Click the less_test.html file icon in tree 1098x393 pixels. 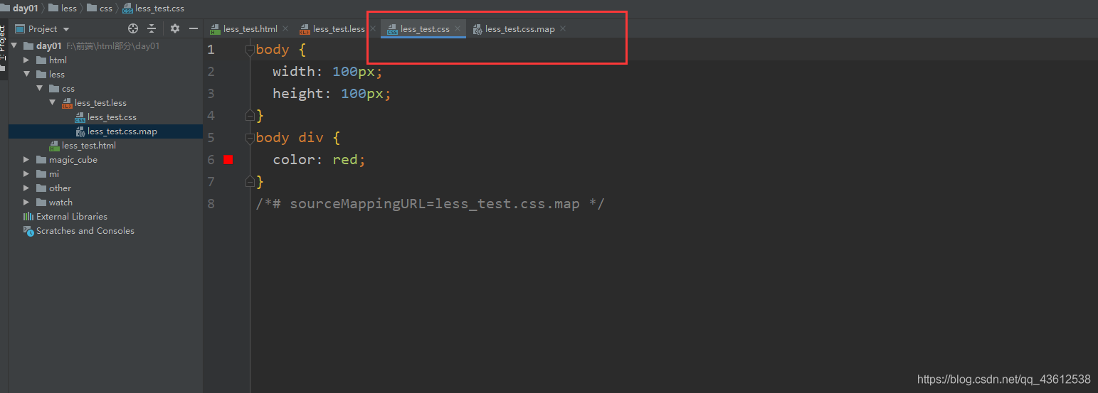tap(55, 146)
